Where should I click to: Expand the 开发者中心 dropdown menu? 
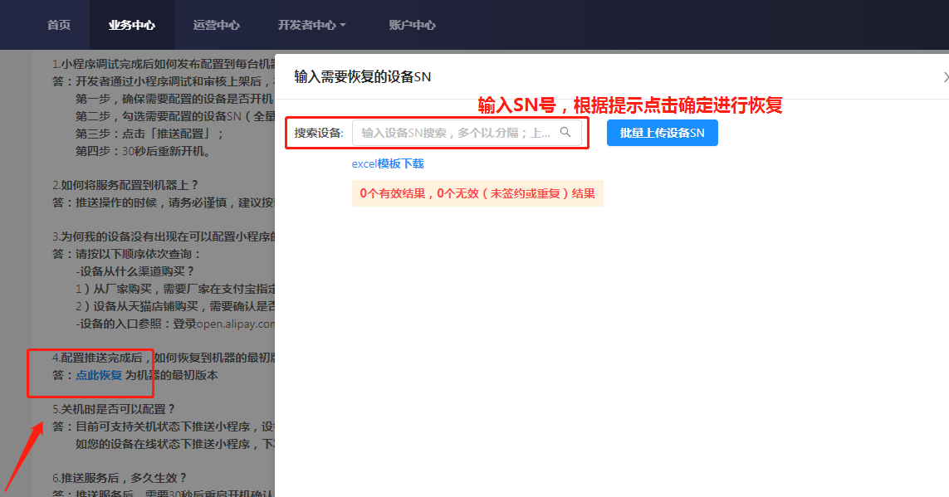pos(311,25)
